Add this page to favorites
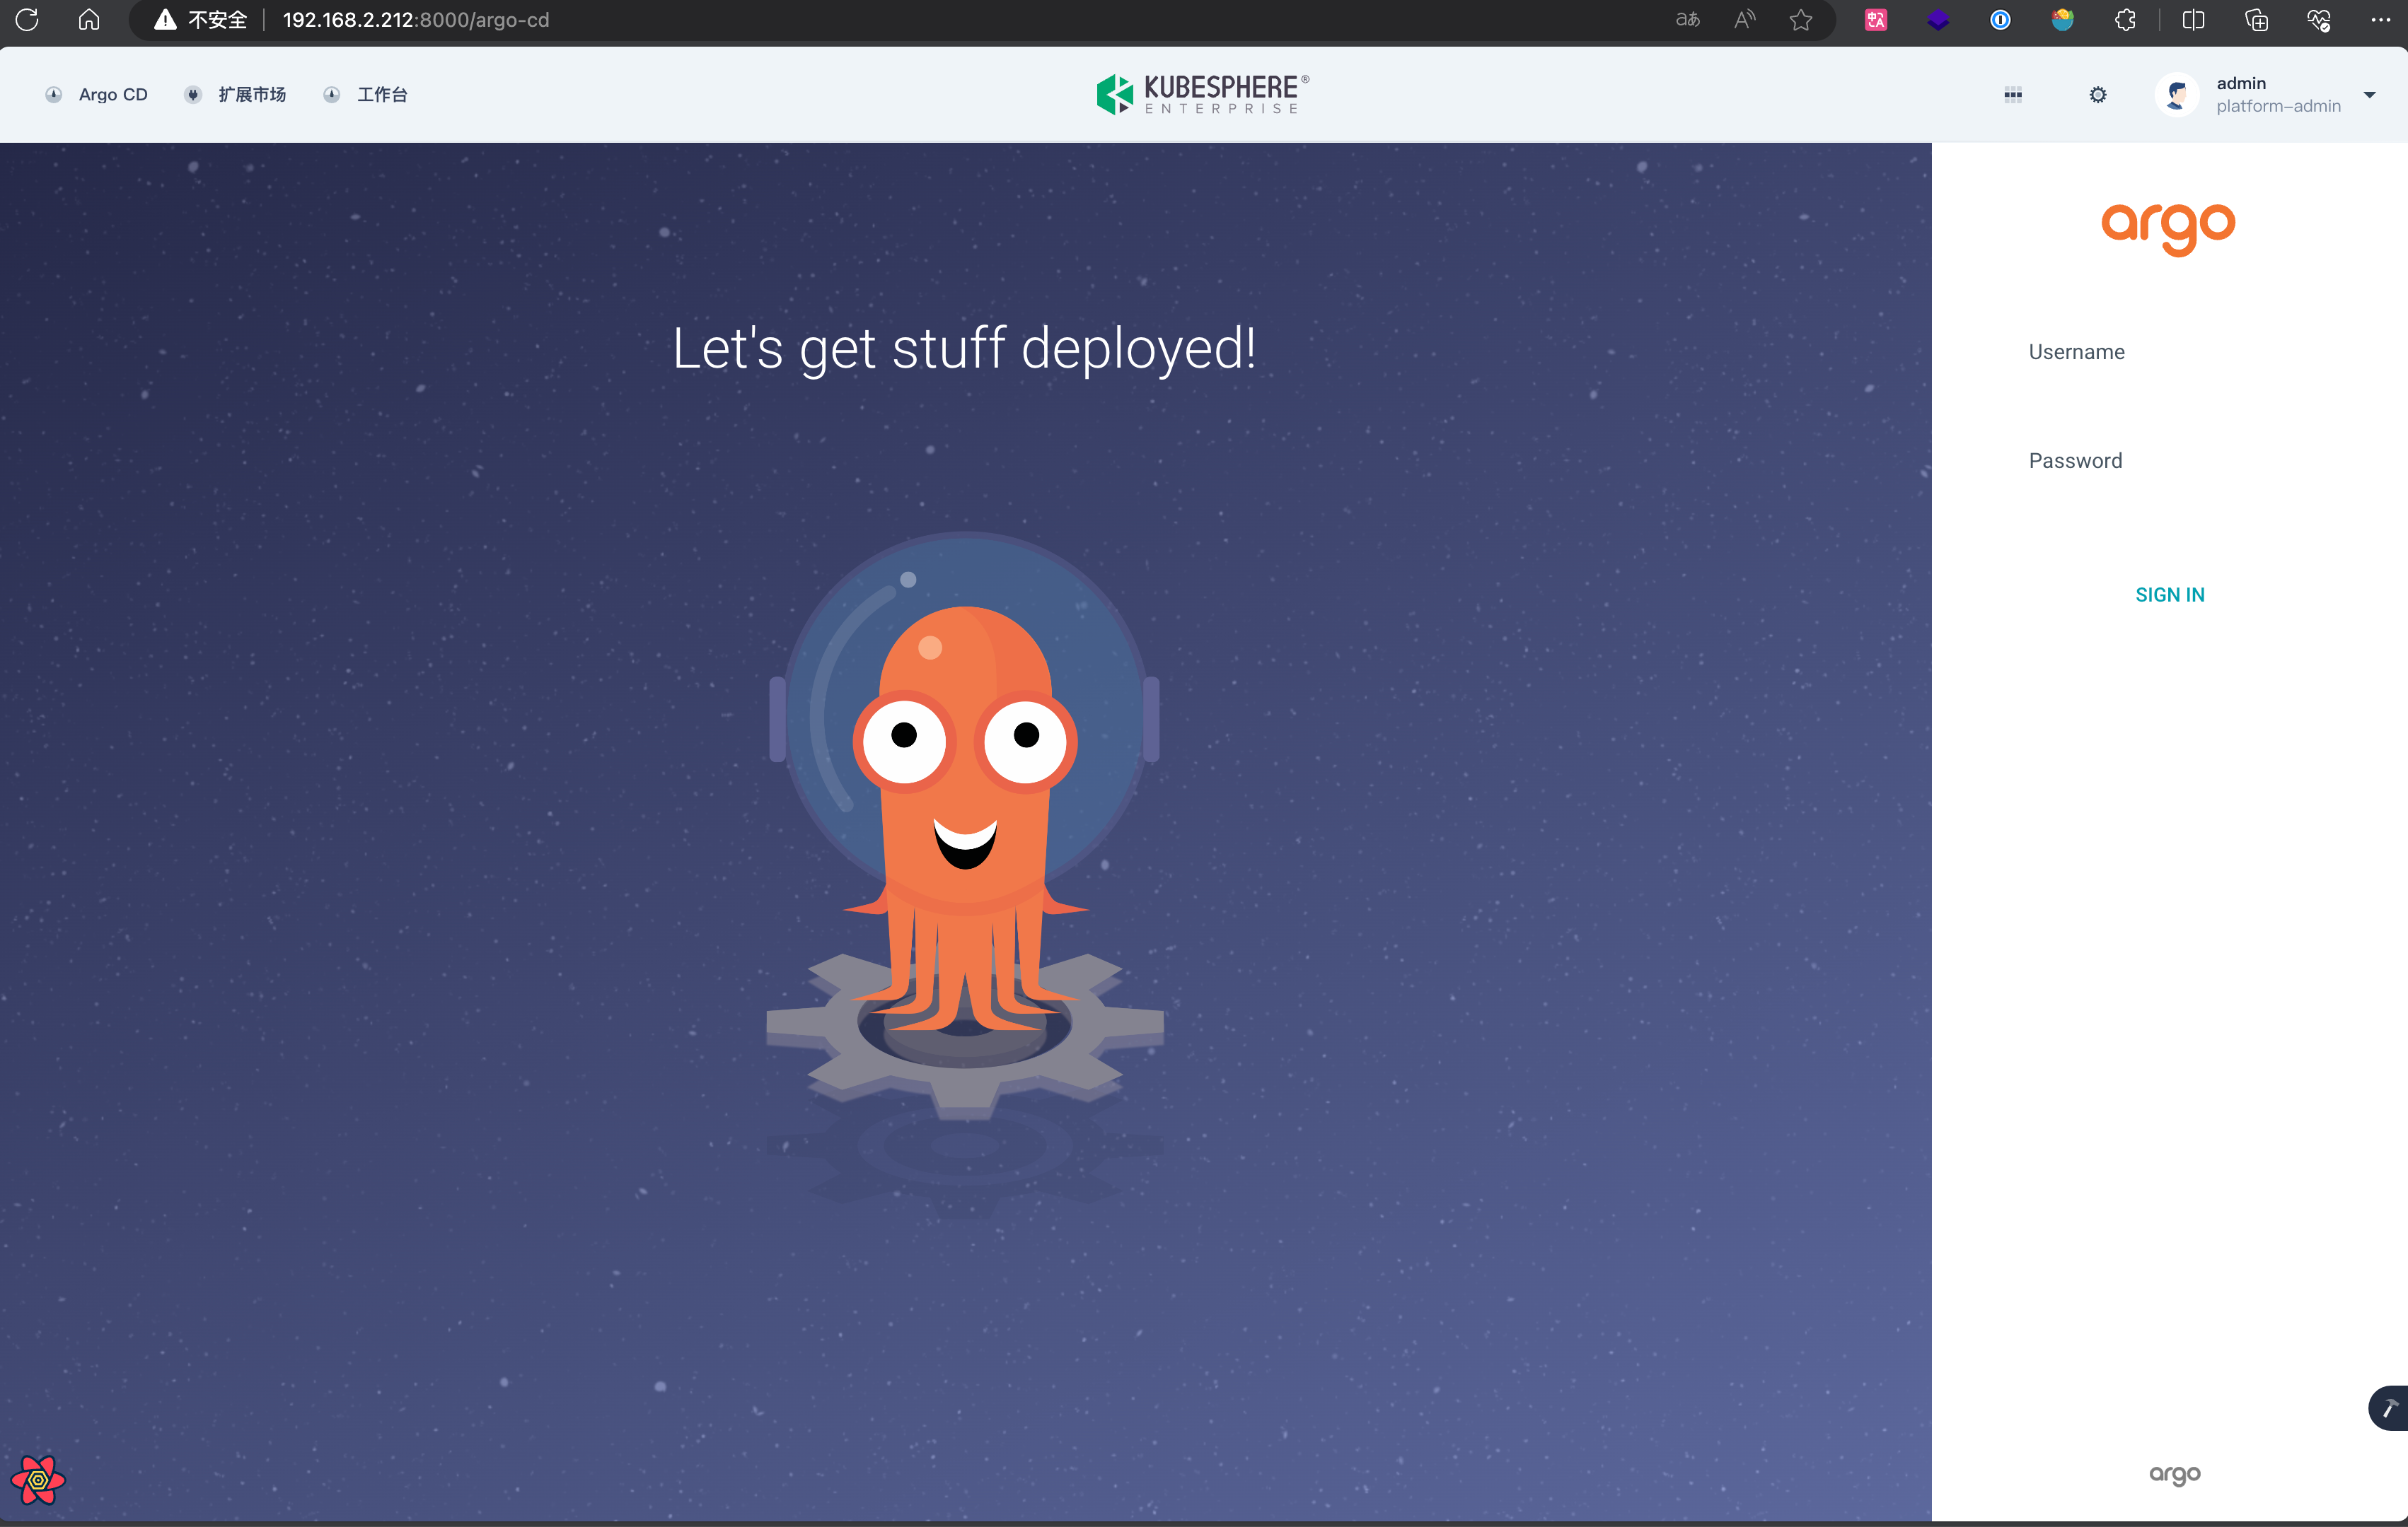Viewport: 2408px width, 1527px height. pos(1802,20)
